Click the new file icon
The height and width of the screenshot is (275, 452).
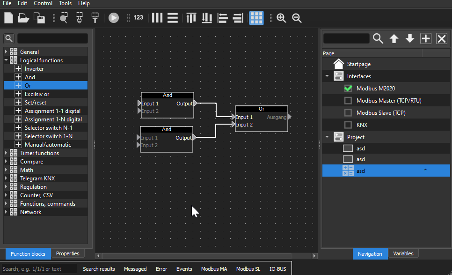[x=8, y=18]
